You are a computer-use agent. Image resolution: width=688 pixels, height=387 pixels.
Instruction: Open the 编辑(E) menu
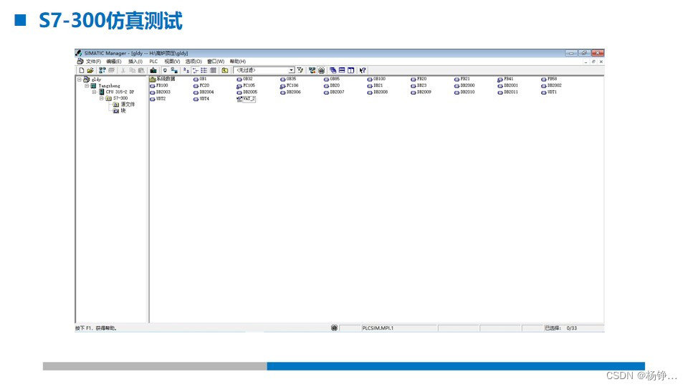(x=114, y=62)
